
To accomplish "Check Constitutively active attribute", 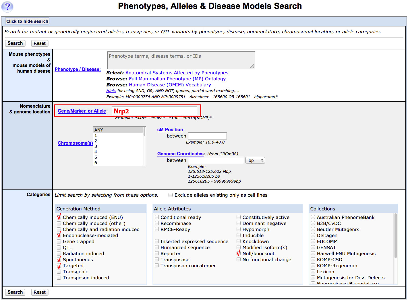I will click(239, 217).
